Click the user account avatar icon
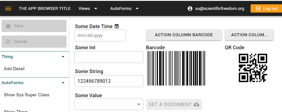 (x=190, y=9)
